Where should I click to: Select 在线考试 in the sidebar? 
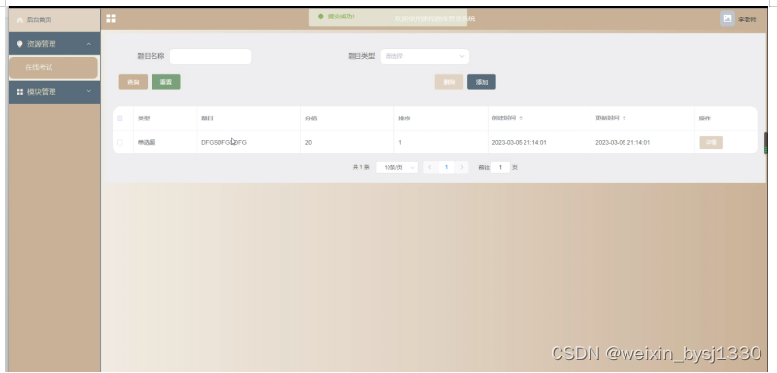tap(53, 67)
